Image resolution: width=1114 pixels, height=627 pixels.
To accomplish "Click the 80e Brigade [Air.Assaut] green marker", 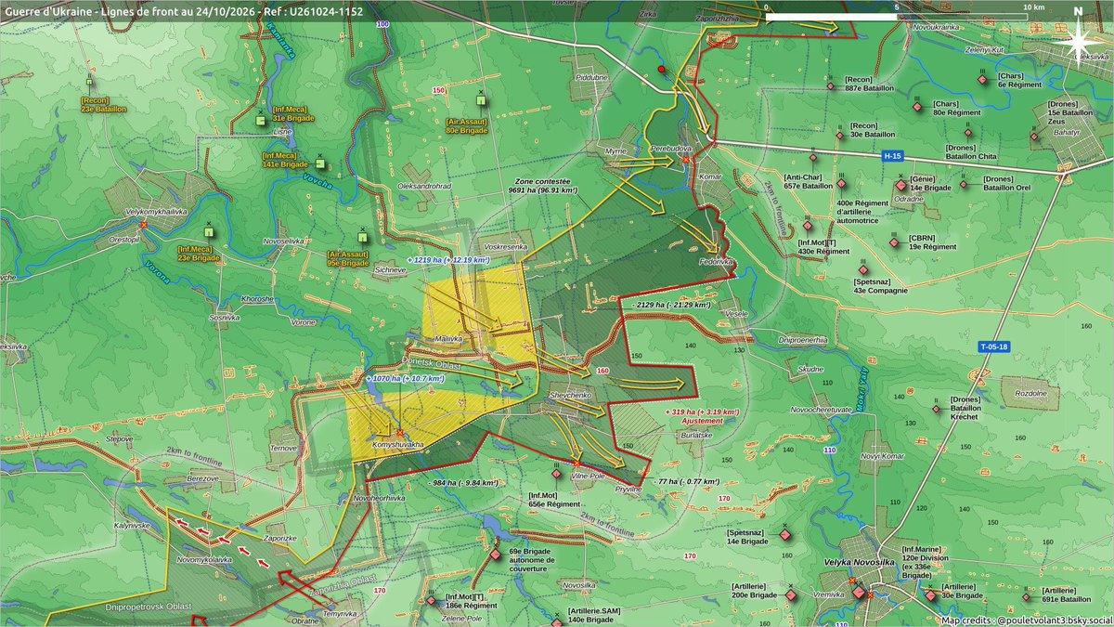I will [x=480, y=98].
